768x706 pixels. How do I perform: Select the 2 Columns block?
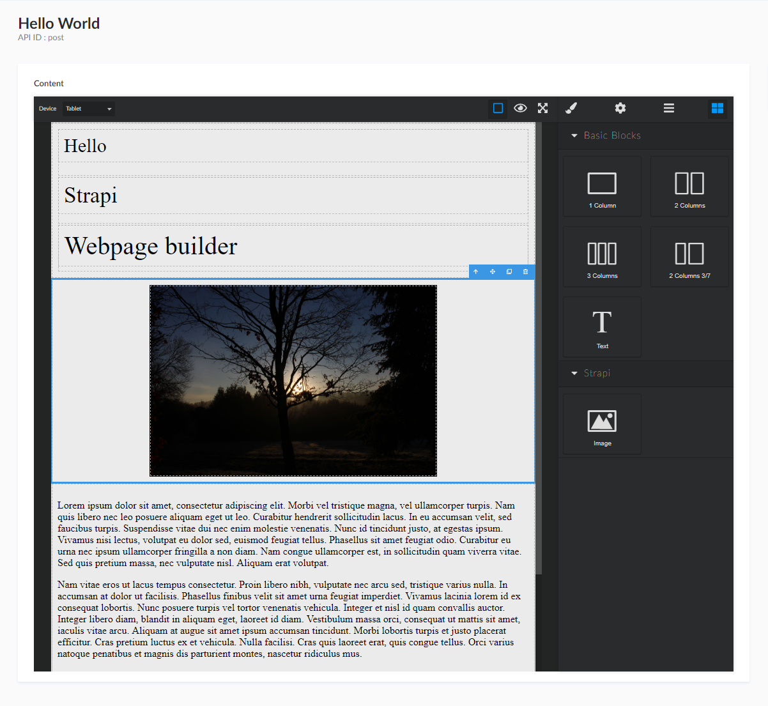[x=689, y=187]
